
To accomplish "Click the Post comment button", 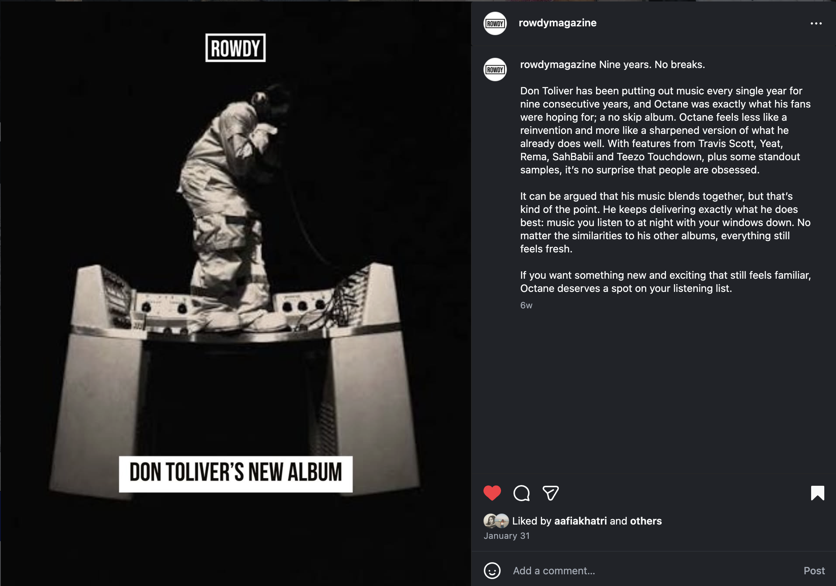I will [x=814, y=571].
